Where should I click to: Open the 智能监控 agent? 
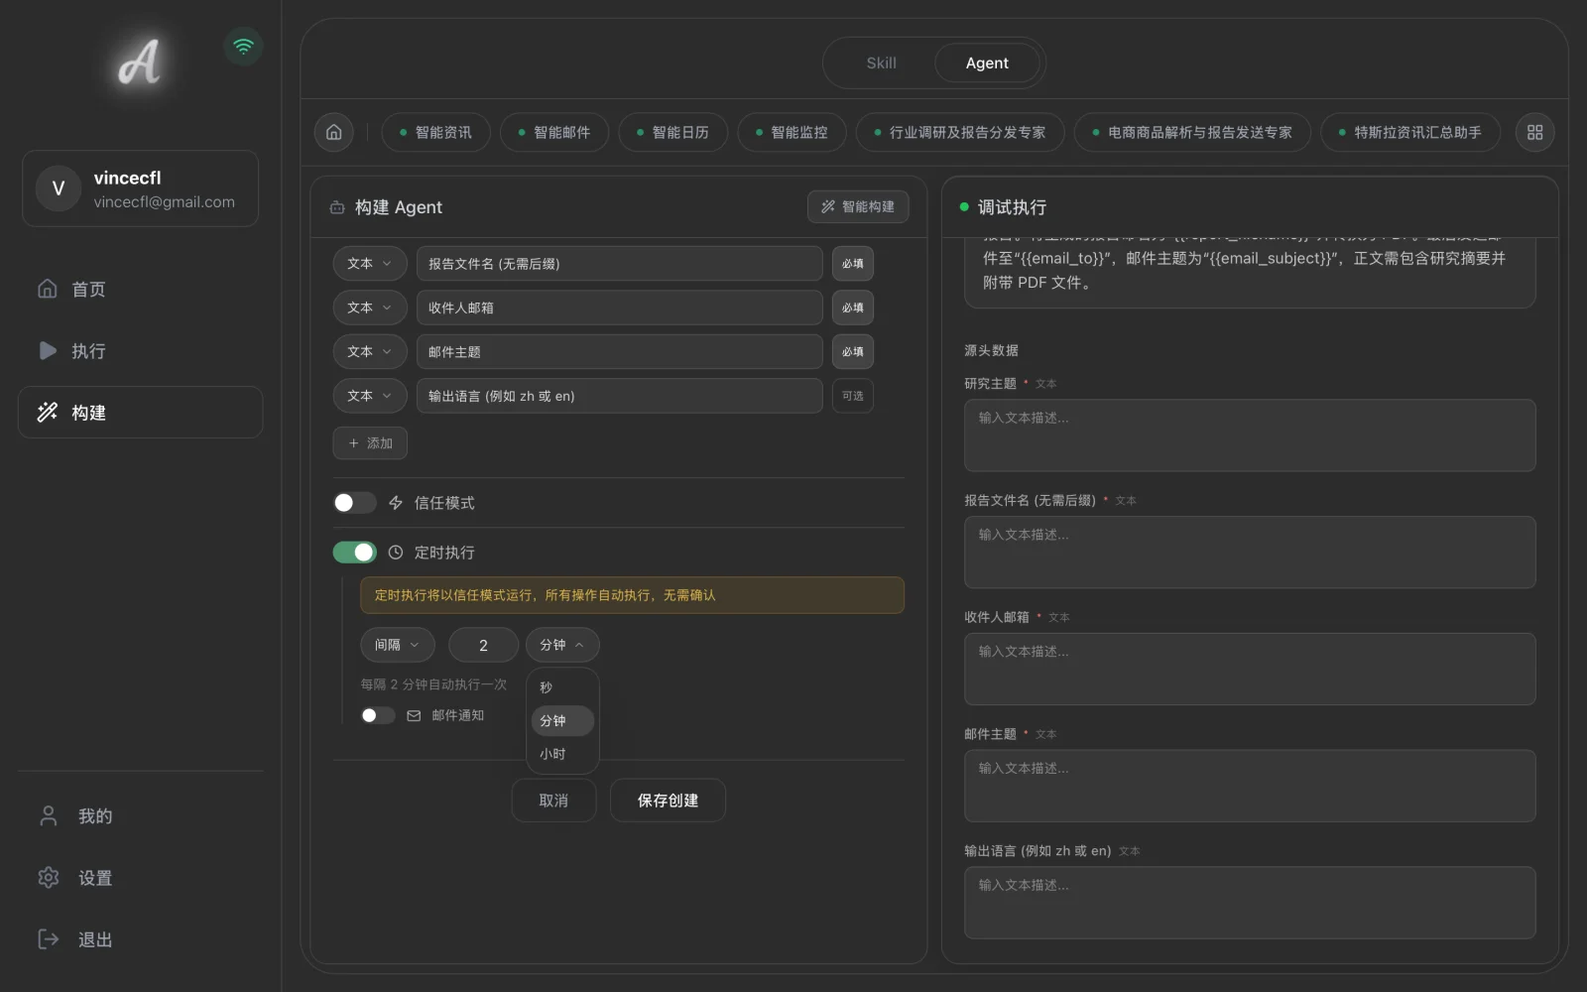[x=792, y=132]
